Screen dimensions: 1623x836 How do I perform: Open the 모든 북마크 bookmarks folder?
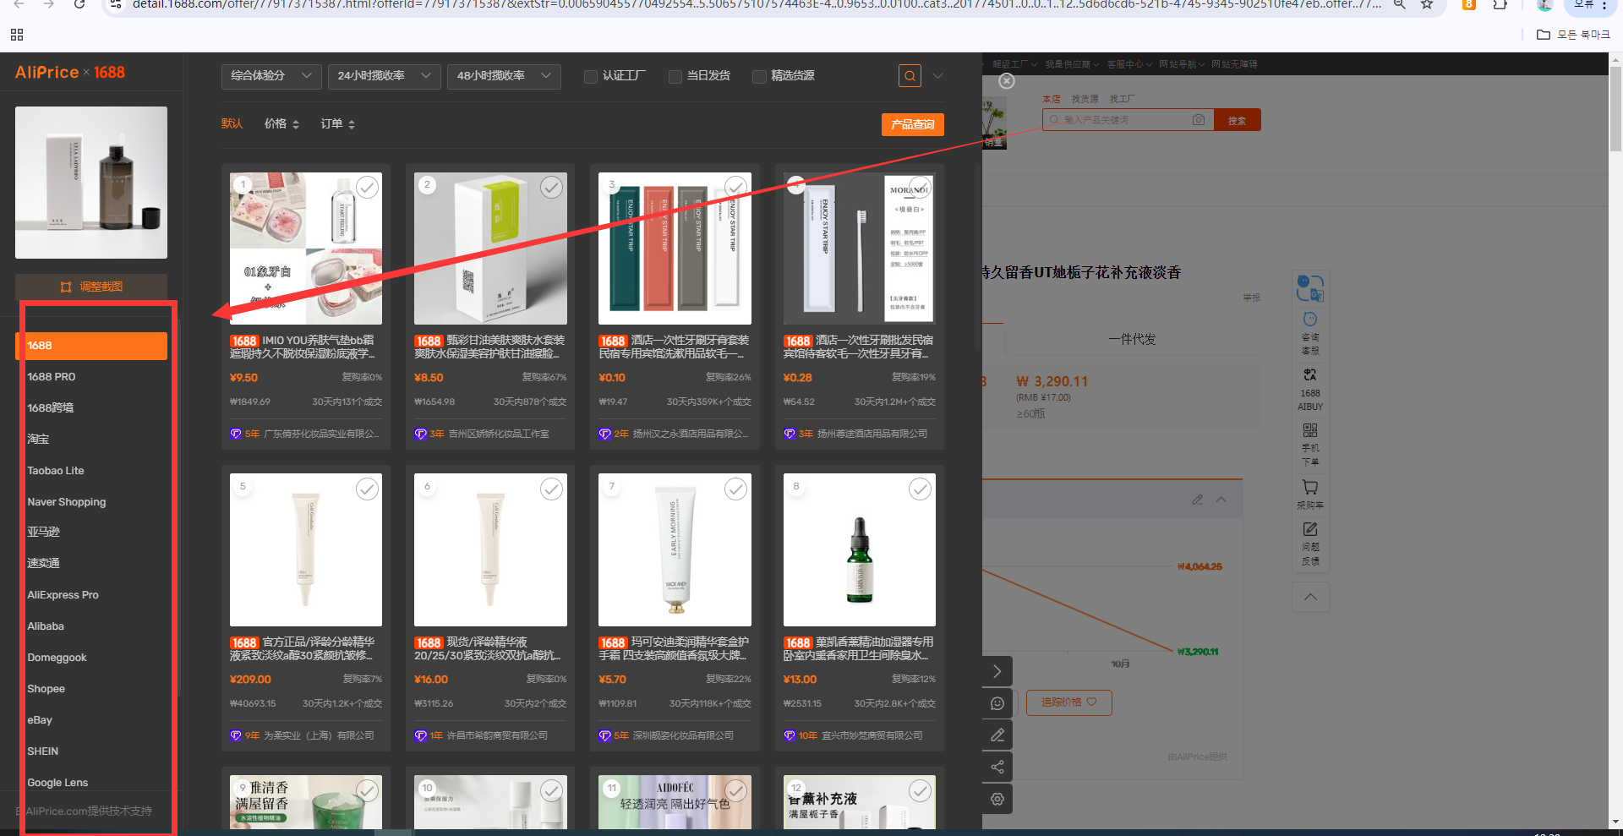pos(1573,35)
